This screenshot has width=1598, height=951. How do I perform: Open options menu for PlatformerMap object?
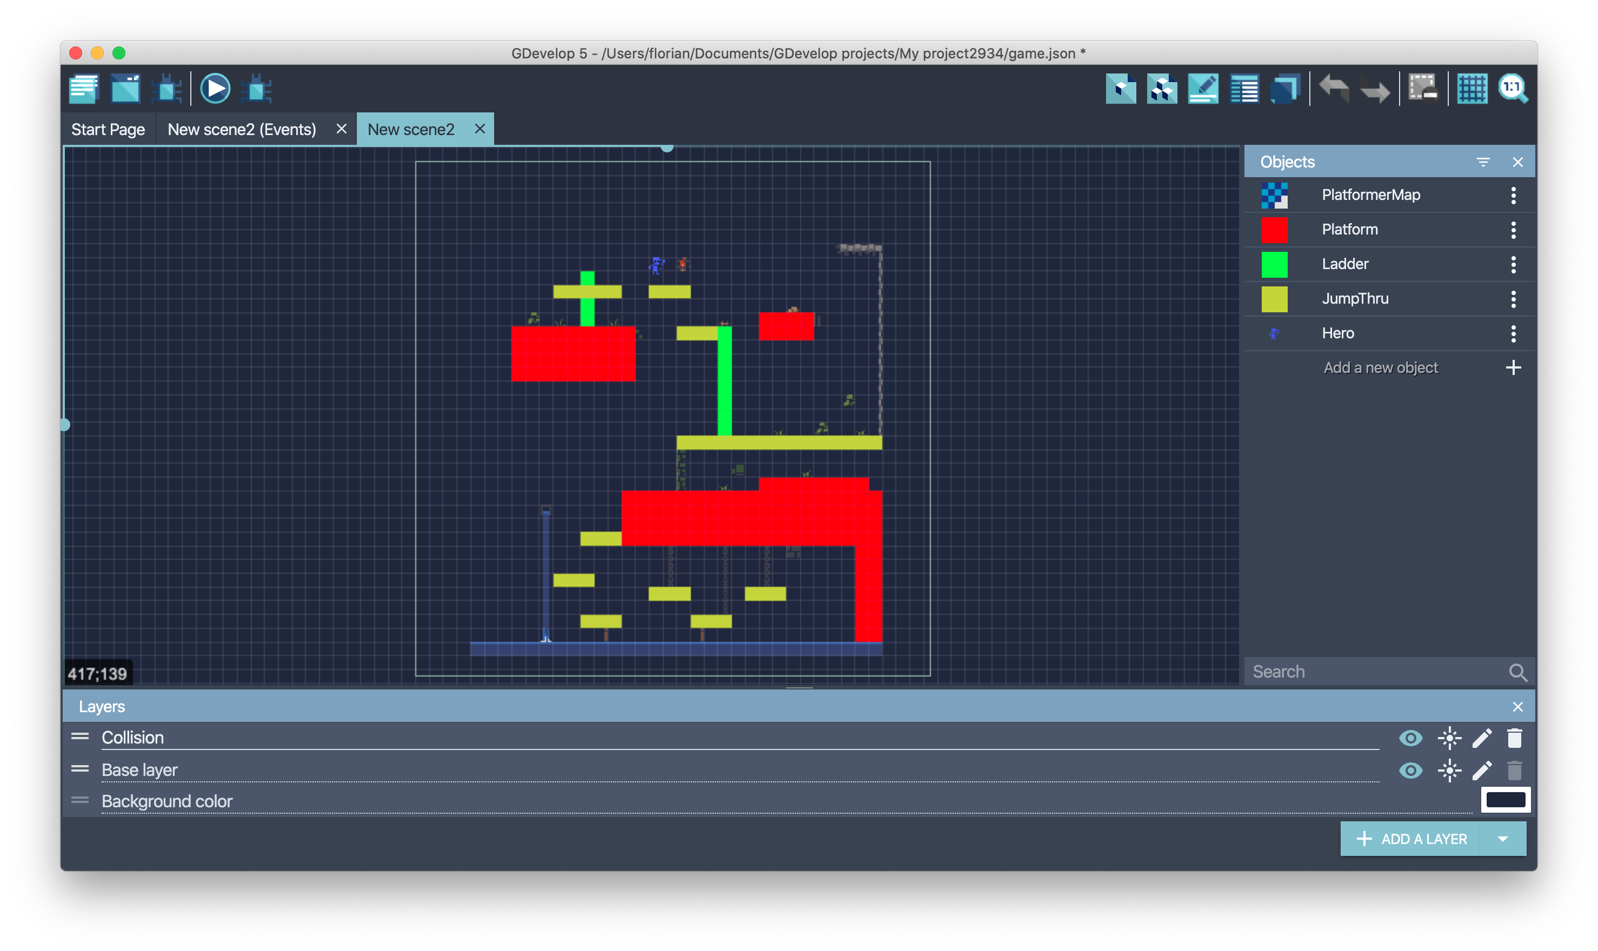point(1513,196)
